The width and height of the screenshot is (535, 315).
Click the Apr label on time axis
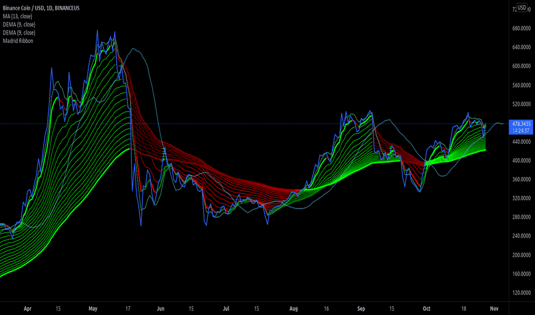pos(28,309)
